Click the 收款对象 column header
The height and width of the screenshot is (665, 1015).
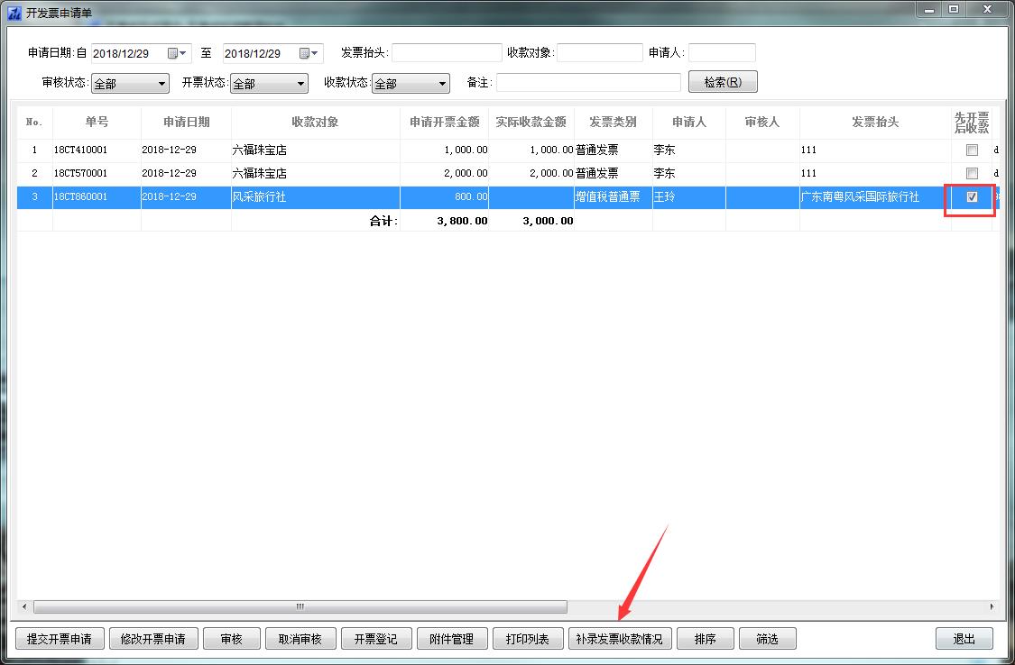pyautogui.click(x=315, y=123)
